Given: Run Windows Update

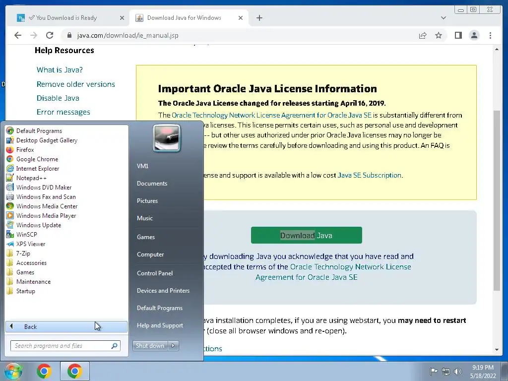Looking at the screenshot, I should (39, 225).
